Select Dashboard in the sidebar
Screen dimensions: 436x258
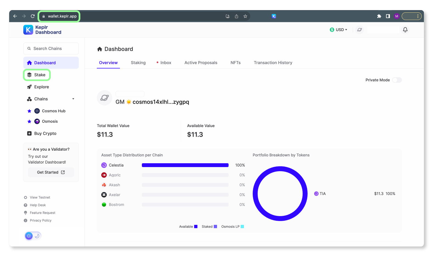coord(51,63)
